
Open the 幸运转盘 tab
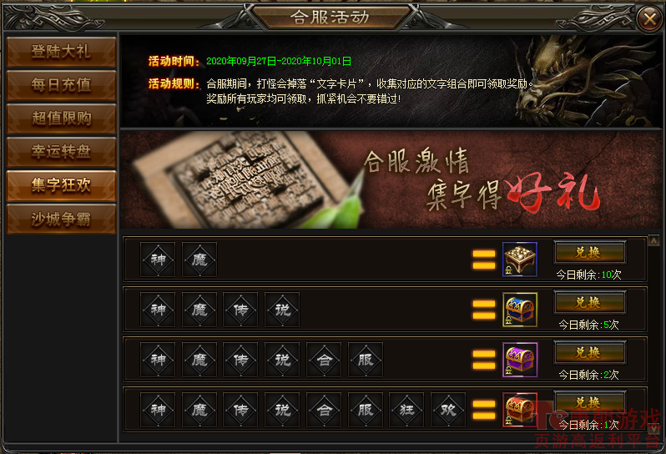61,152
